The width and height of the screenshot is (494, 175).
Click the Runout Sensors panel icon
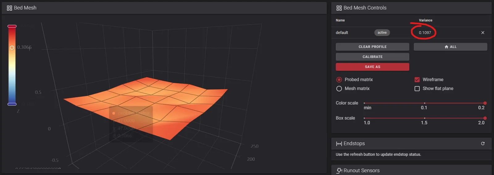tap(339, 171)
